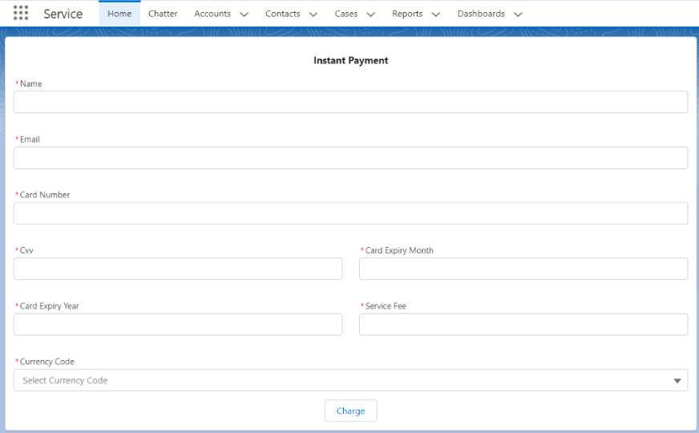Open the App Launcher grid icon
699x433 pixels.
click(x=21, y=14)
